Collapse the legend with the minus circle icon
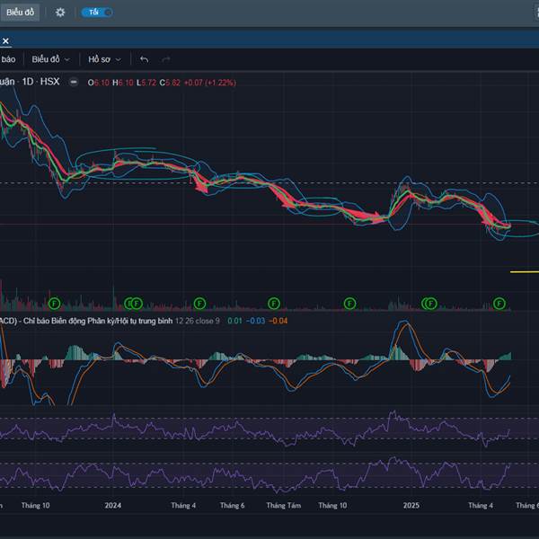 tap(74, 82)
